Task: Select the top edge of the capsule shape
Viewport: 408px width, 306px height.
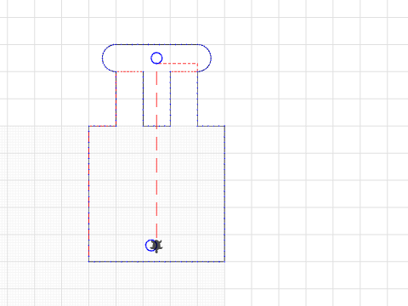Action: (x=156, y=44)
